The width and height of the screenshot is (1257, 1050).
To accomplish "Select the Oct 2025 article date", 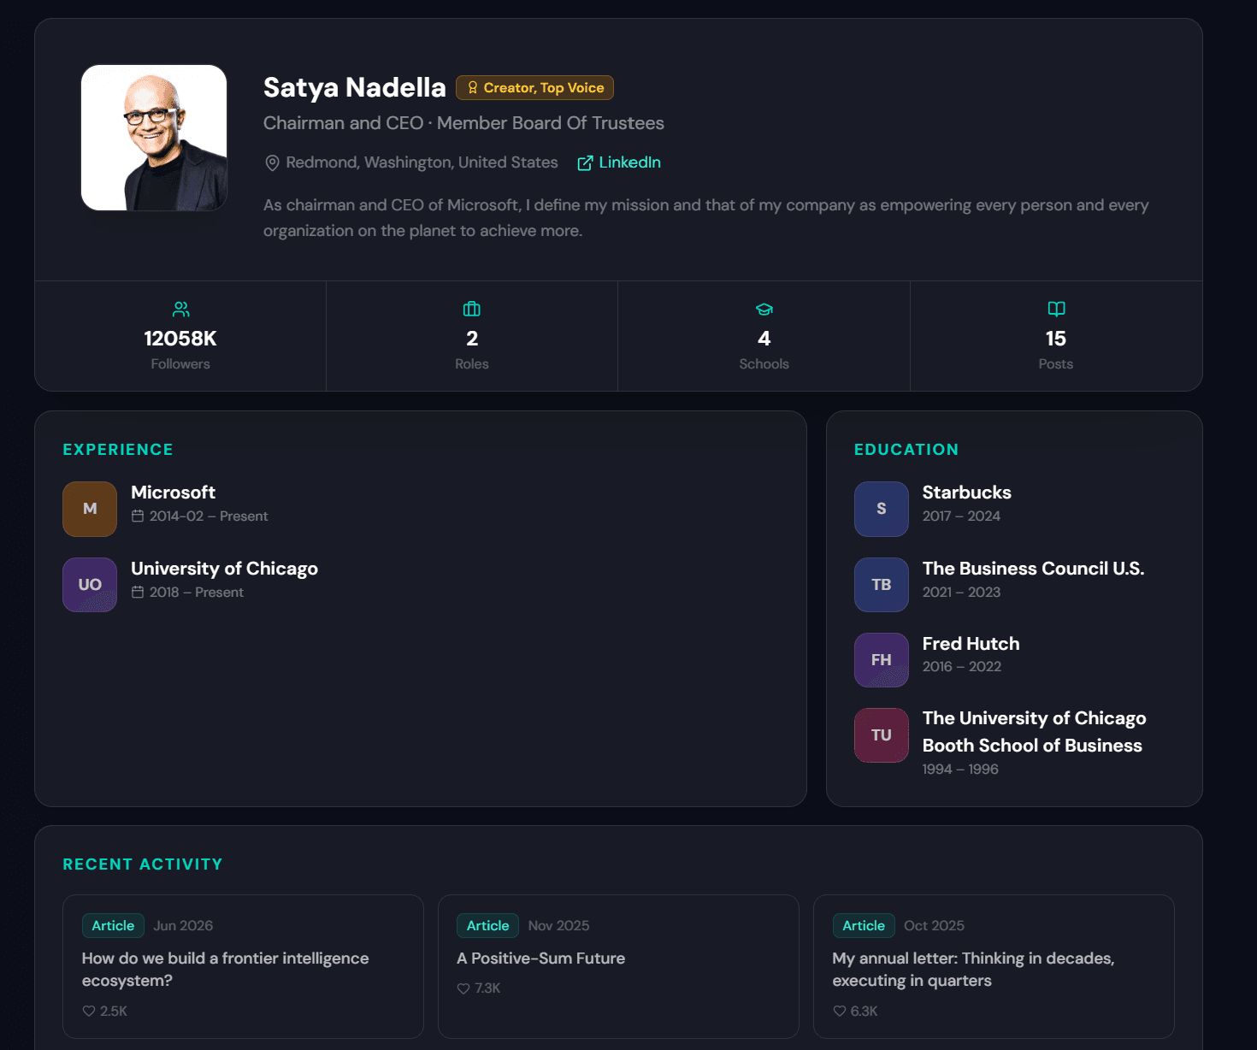I will [x=934, y=926].
